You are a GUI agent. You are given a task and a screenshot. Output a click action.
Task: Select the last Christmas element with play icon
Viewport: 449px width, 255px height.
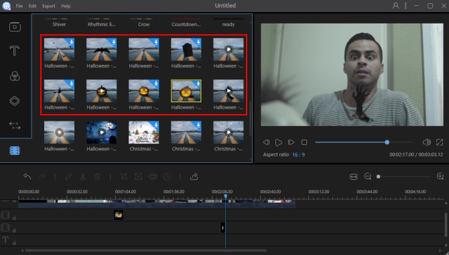click(229, 132)
